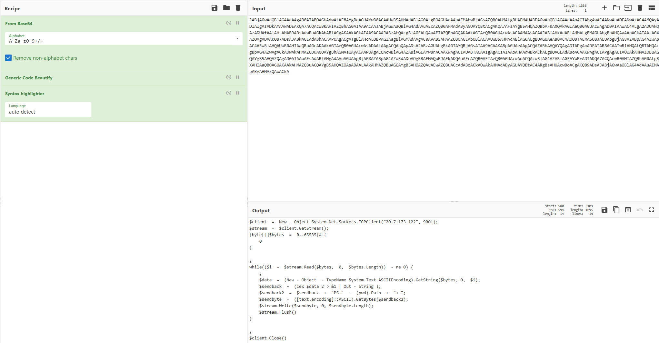Undo changes in the output
The width and height of the screenshot is (659, 343).
point(640,210)
